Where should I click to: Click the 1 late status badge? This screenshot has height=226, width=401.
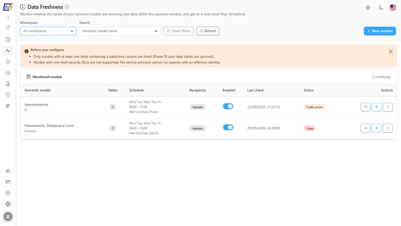(310, 128)
